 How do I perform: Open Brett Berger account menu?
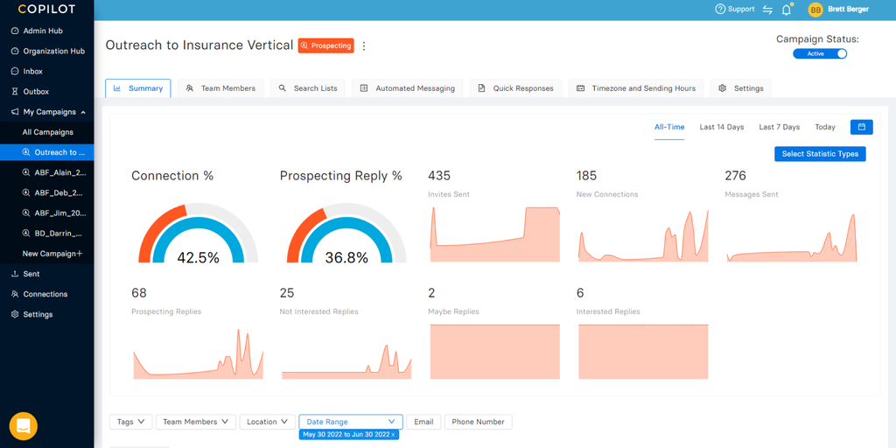coord(848,10)
